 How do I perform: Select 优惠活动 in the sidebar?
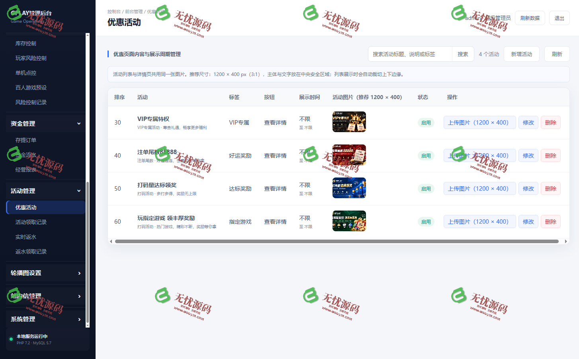point(45,207)
